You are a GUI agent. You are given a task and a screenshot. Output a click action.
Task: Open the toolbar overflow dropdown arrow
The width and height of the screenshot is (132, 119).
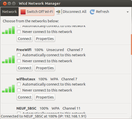128,12
